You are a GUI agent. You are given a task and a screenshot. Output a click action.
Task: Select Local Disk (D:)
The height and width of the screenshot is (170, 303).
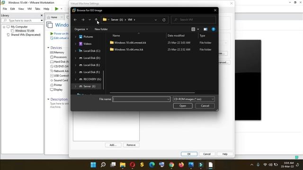(x=92, y=58)
